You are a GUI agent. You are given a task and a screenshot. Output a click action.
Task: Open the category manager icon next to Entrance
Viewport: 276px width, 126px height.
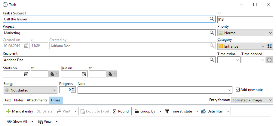coord(269,46)
